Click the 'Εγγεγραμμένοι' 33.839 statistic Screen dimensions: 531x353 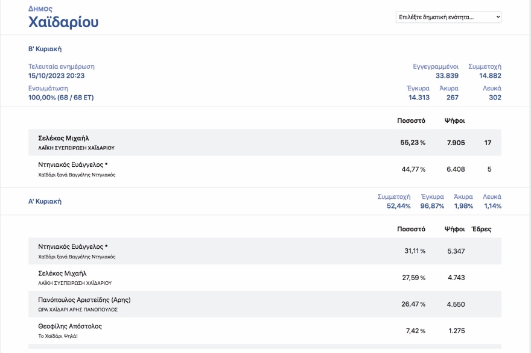(x=447, y=76)
